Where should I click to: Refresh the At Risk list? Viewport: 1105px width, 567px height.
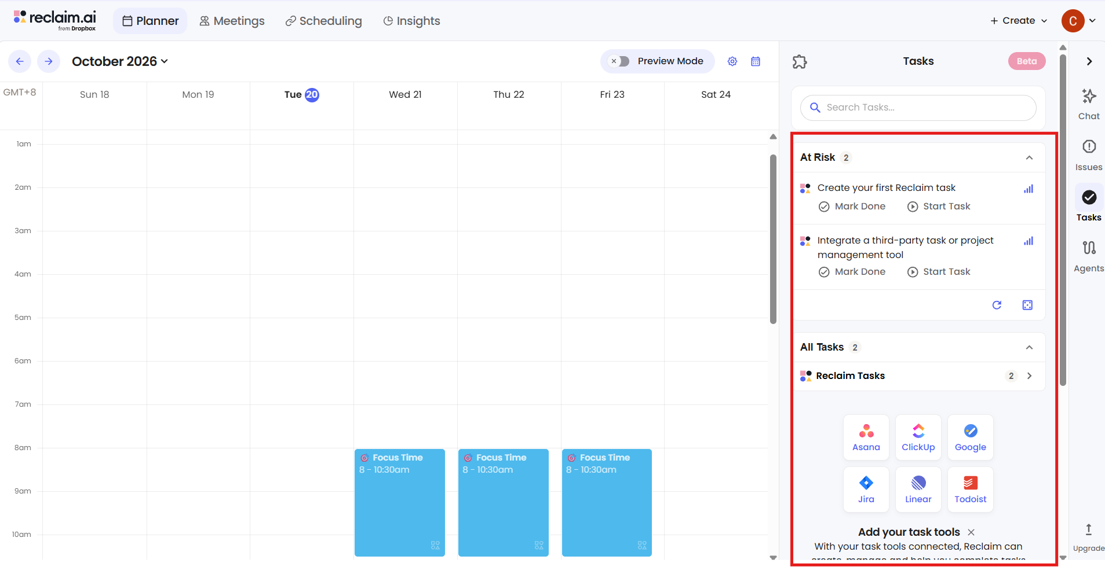[x=997, y=305]
